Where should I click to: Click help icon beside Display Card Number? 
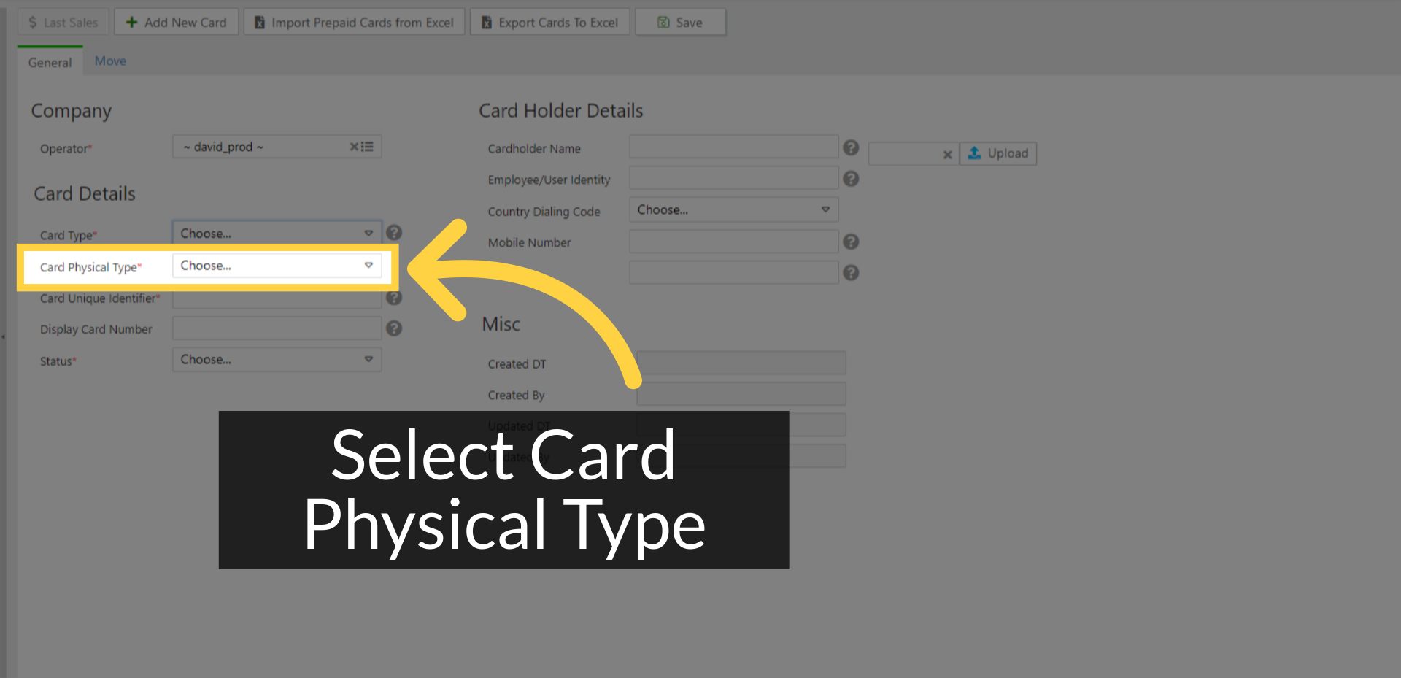tap(394, 328)
